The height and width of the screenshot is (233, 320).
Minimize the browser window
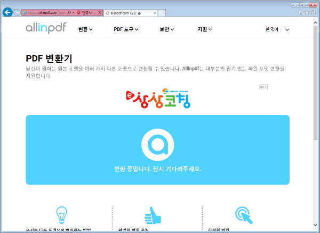(x=295, y=5)
